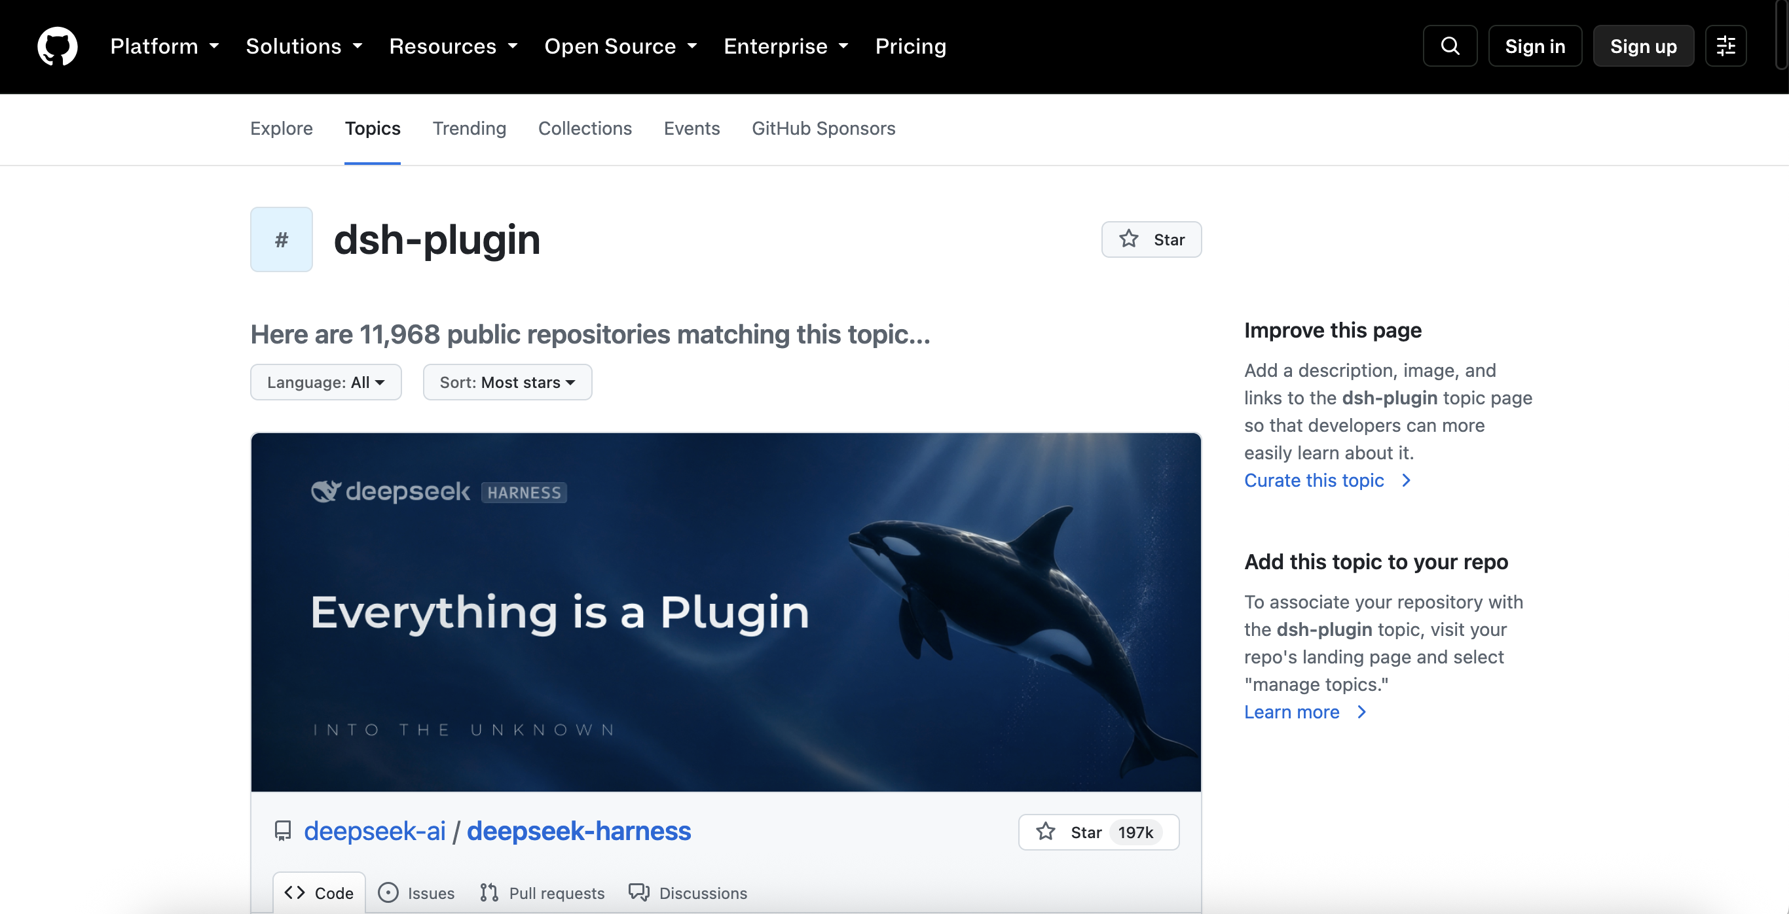The height and width of the screenshot is (914, 1789).
Task: Open Discussions of deepseek-harness
Action: click(x=688, y=892)
